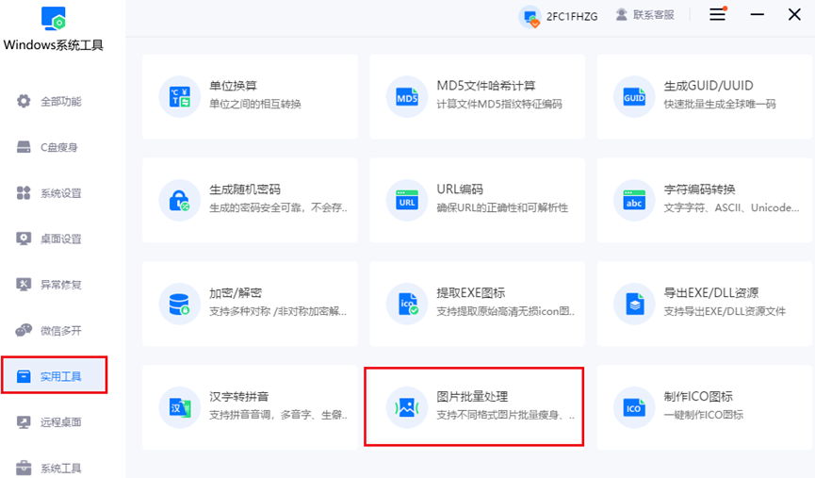Select 全部功能 in the sidebar
815x478 pixels.
61,102
